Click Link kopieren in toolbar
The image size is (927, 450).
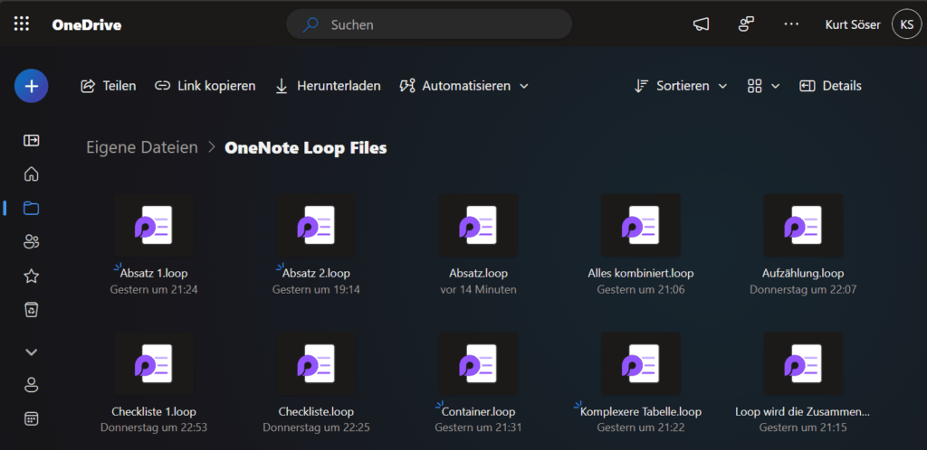(205, 86)
